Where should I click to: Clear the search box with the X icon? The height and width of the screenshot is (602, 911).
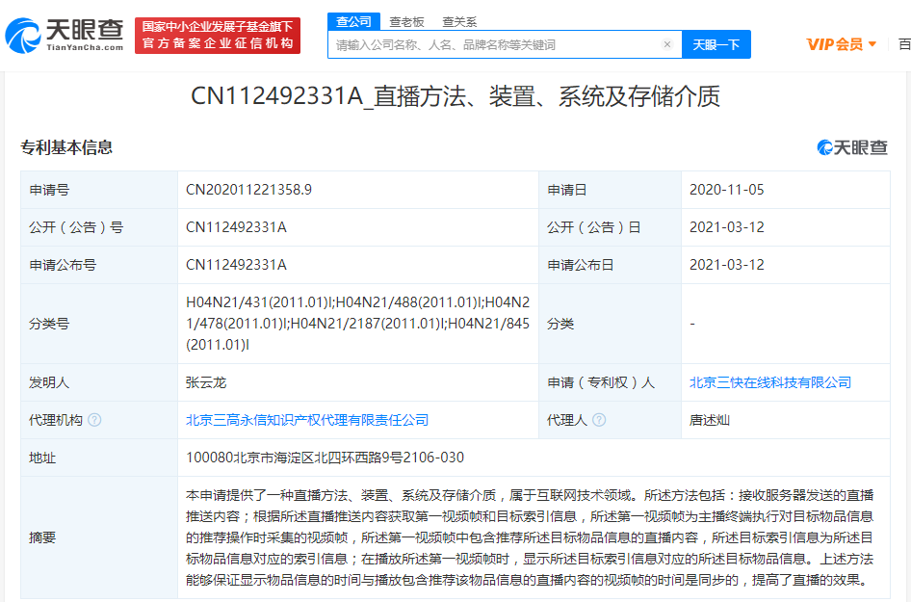point(666,44)
